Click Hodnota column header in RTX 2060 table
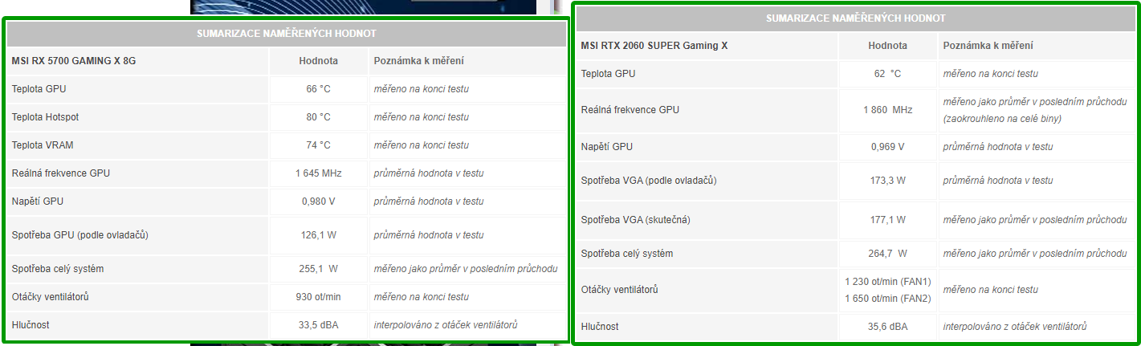The height and width of the screenshot is (346, 1141). point(887,46)
